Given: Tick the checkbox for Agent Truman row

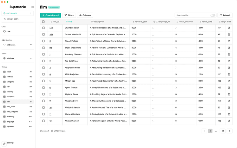Looking at the screenshot, I should pos(43,88).
